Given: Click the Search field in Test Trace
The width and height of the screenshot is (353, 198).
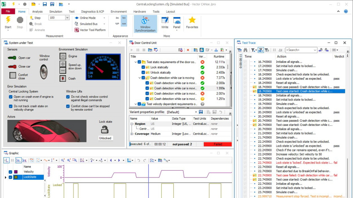Looking at the screenshot, I should (x=299, y=50).
